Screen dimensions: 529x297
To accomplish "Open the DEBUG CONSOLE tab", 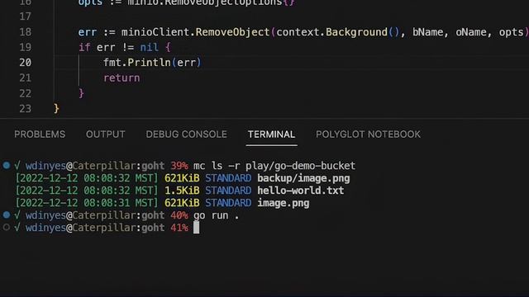I will click(186, 134).
